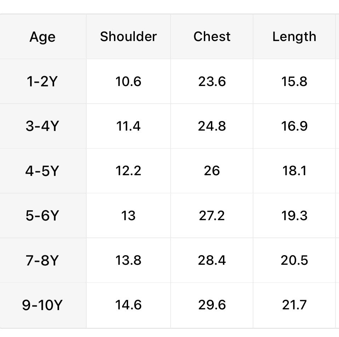Click shoulder value 12.2 cell
The height and width of the screenshot is (337, 339).
(x=128, y=171)
